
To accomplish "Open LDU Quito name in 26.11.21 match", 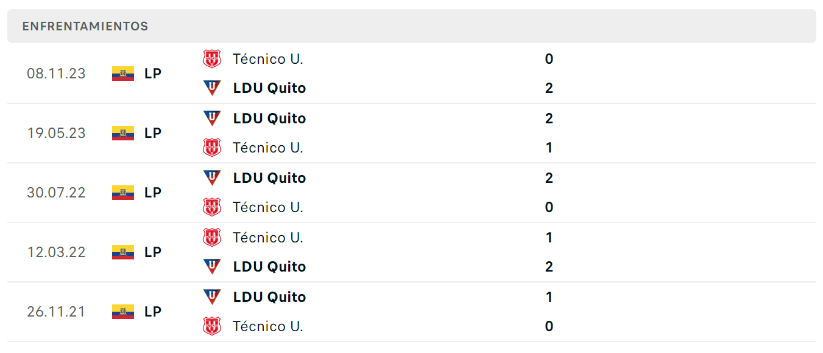I will click(269, 297).
